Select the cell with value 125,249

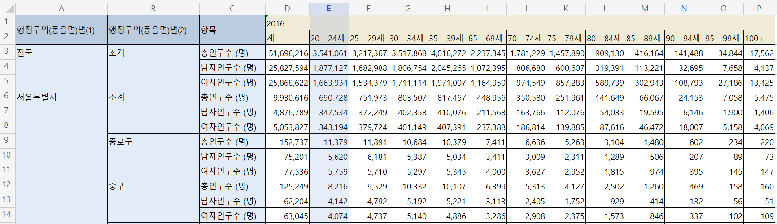[x=287, y=186]
